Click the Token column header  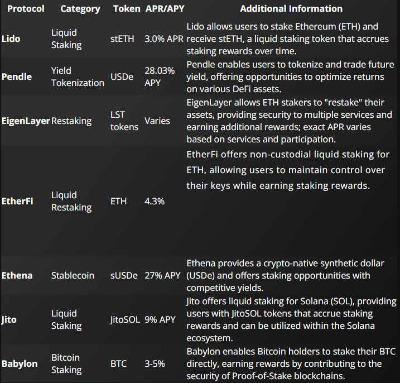(x=127, y=9)
